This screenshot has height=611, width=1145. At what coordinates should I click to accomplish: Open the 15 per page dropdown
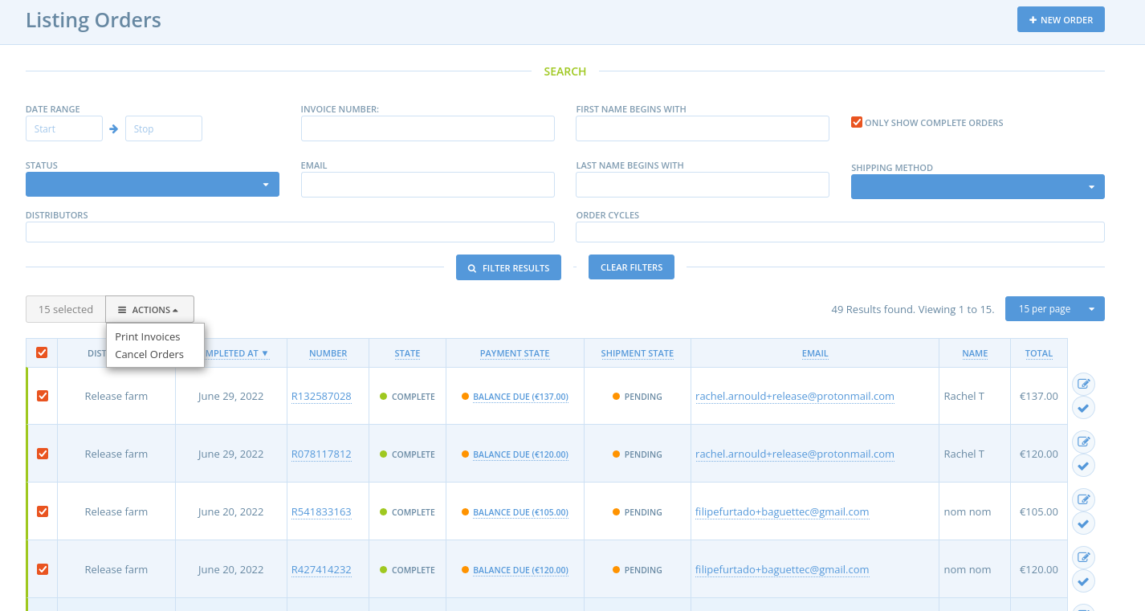(1054, 308)
